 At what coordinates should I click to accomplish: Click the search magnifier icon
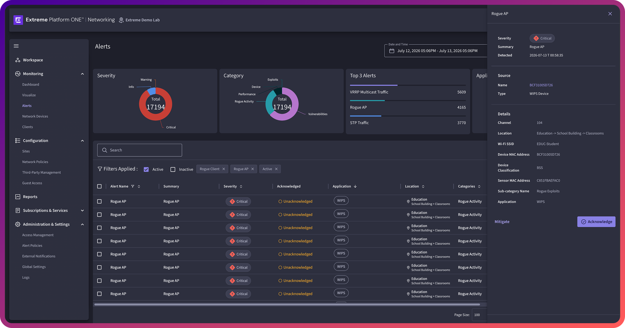coord(105,150)
